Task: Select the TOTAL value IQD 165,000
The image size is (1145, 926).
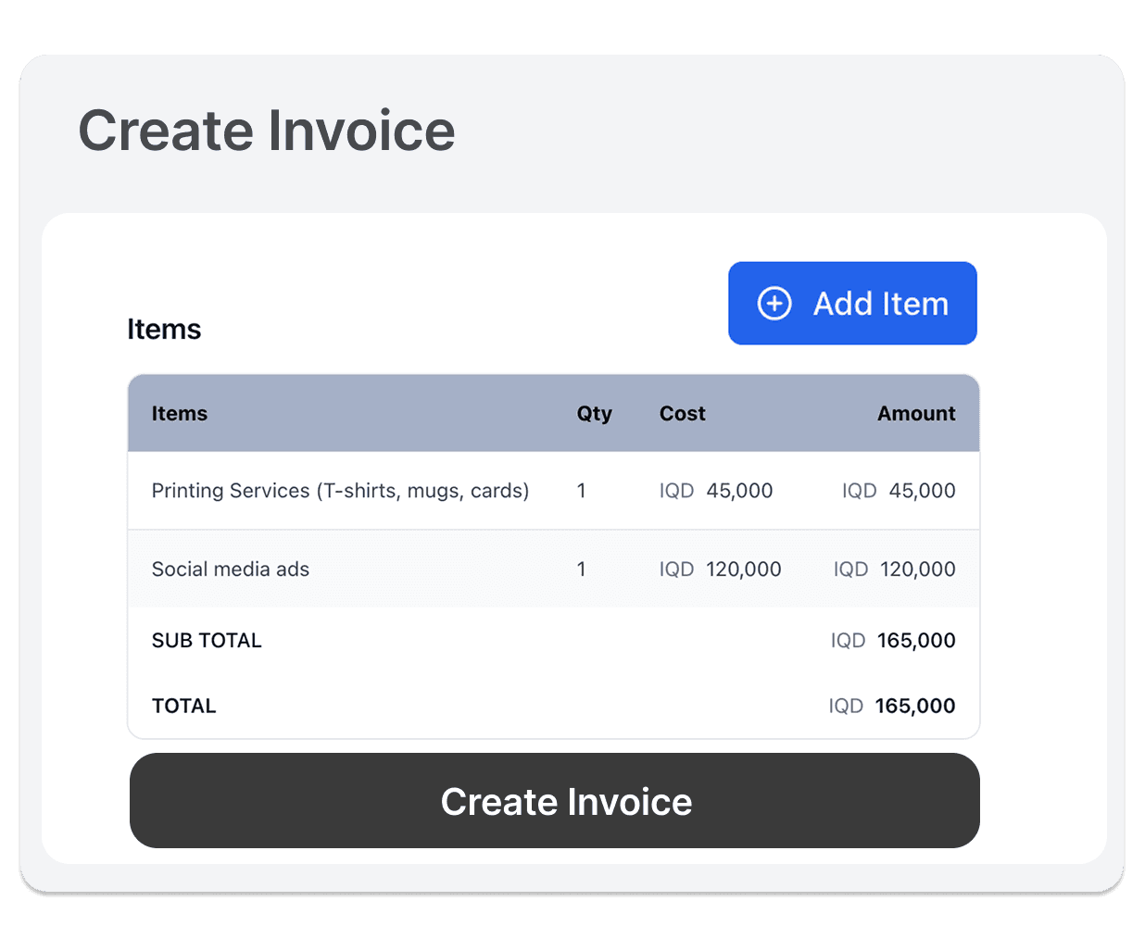Action: pyautogui.click(x=892, y=707)
